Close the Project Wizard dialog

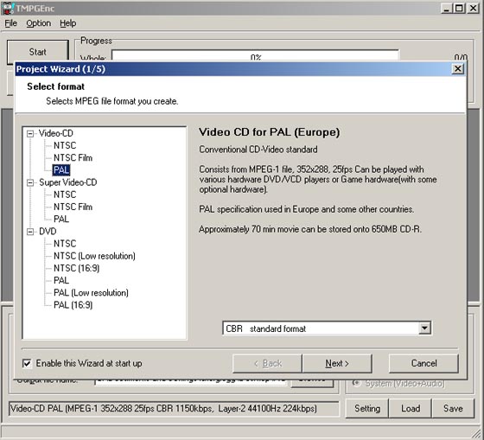click(457, 68)
